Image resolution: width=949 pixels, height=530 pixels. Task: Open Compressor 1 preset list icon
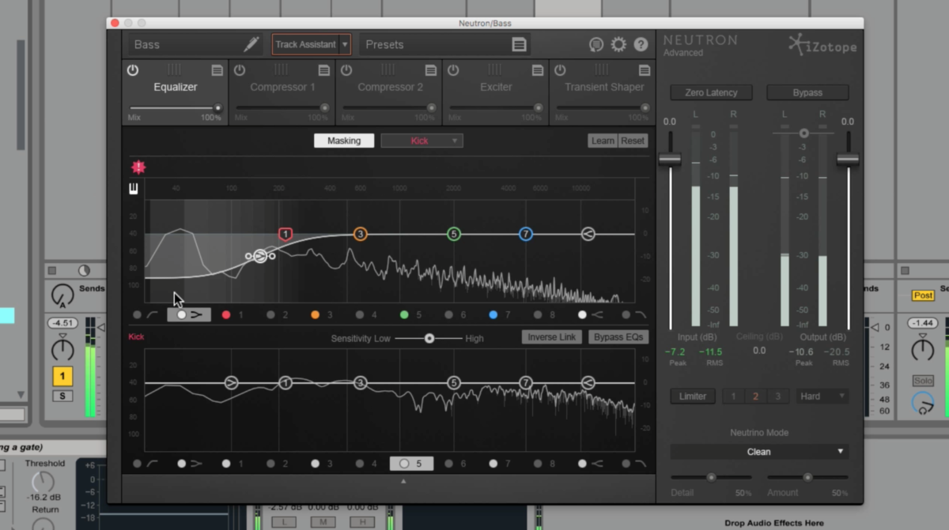(x=323, y=70)
